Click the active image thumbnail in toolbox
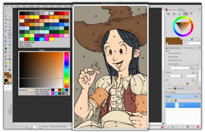The height and width of the screenshot is (132, 205). click(x=8, y=88)
